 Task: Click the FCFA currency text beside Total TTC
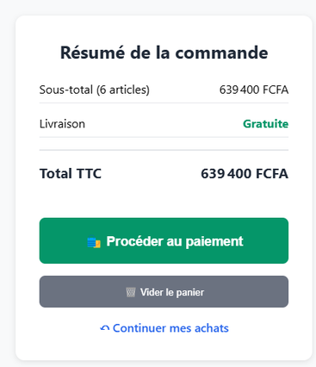[272, 174]
